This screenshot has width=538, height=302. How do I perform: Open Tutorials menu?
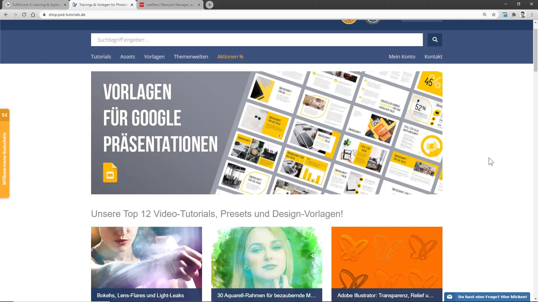coord(101,57)
